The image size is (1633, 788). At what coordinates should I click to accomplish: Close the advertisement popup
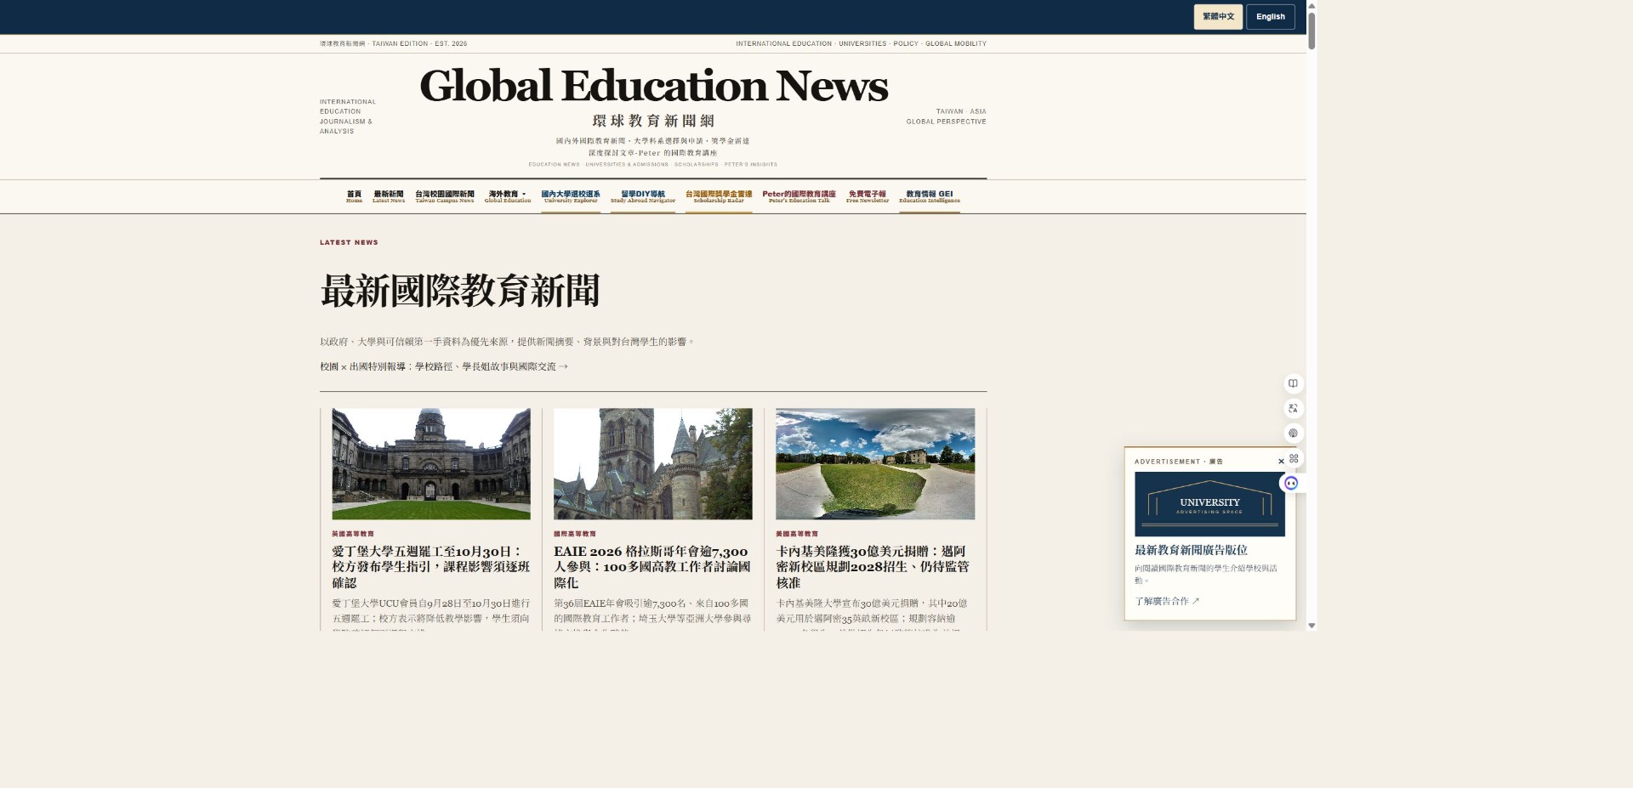(1281, 462)
